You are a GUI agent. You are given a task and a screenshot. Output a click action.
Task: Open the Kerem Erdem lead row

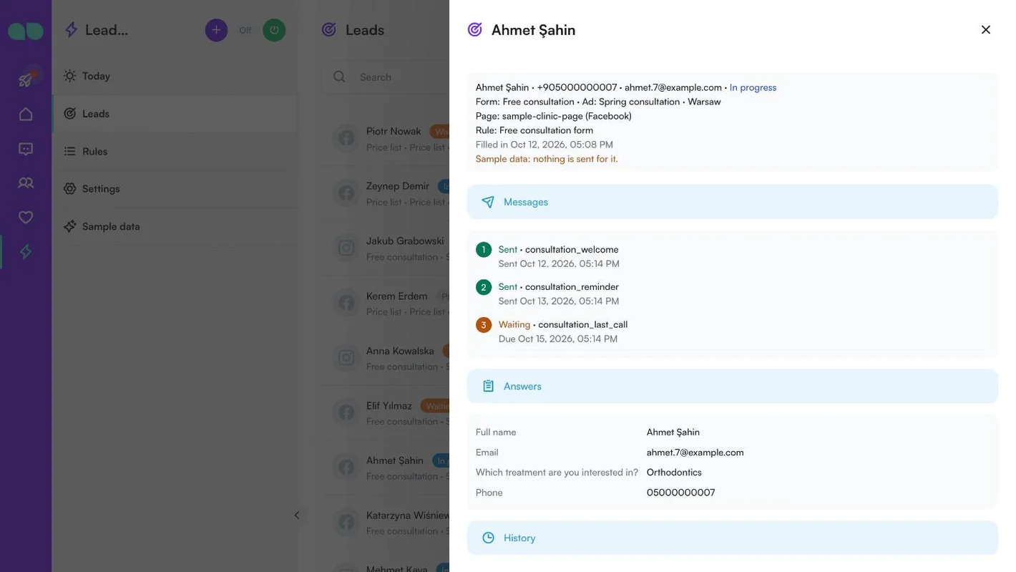point(386,303)
